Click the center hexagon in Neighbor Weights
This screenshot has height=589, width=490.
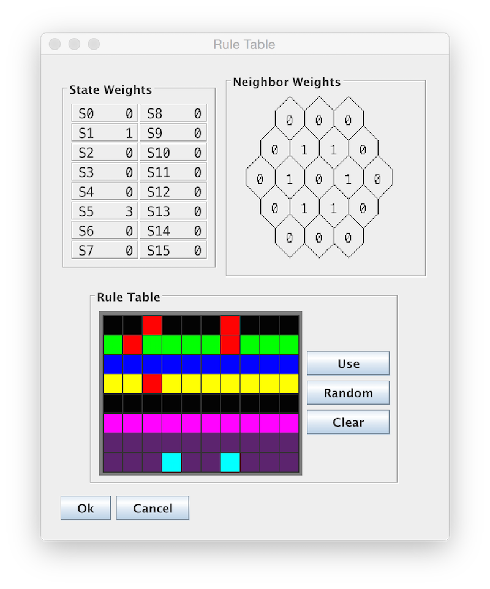(319, 177)
